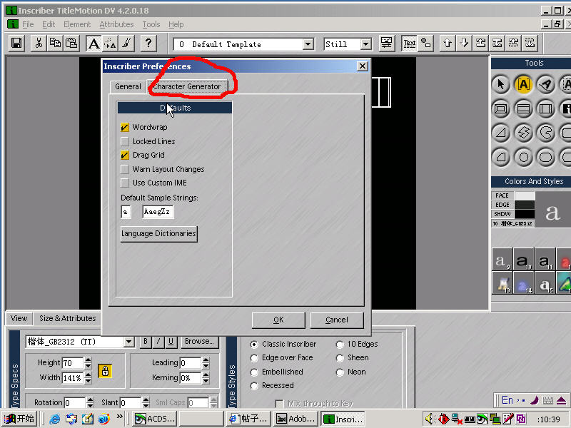Click the AaegZz sample string field
Image resolution: width=571 pixels, height=428 pixels.
[158, 212]
